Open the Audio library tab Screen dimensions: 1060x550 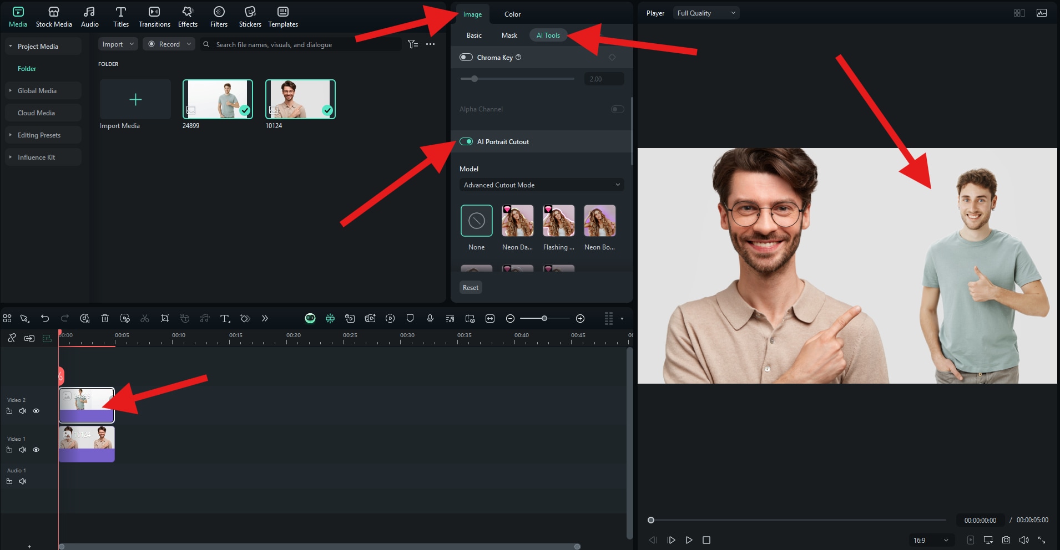(x=89, y=17)
